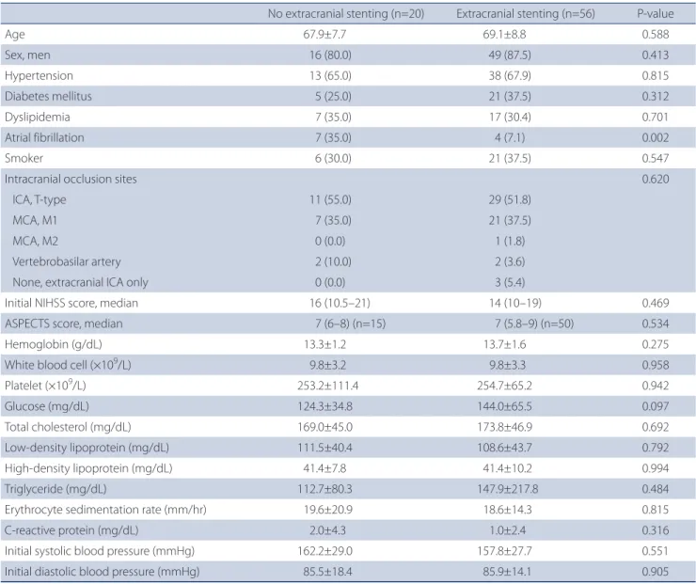Select 'C-reactive protein (mg/dL)' row label

click(71, 530)
